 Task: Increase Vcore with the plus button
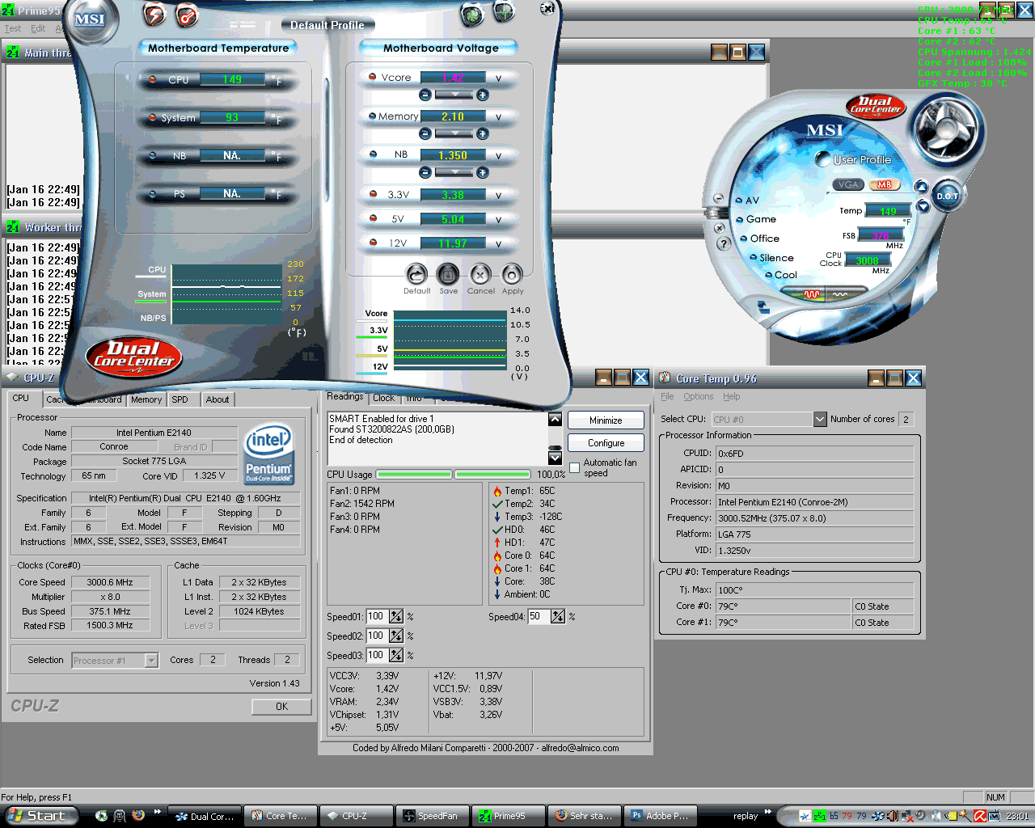[483, 95]
